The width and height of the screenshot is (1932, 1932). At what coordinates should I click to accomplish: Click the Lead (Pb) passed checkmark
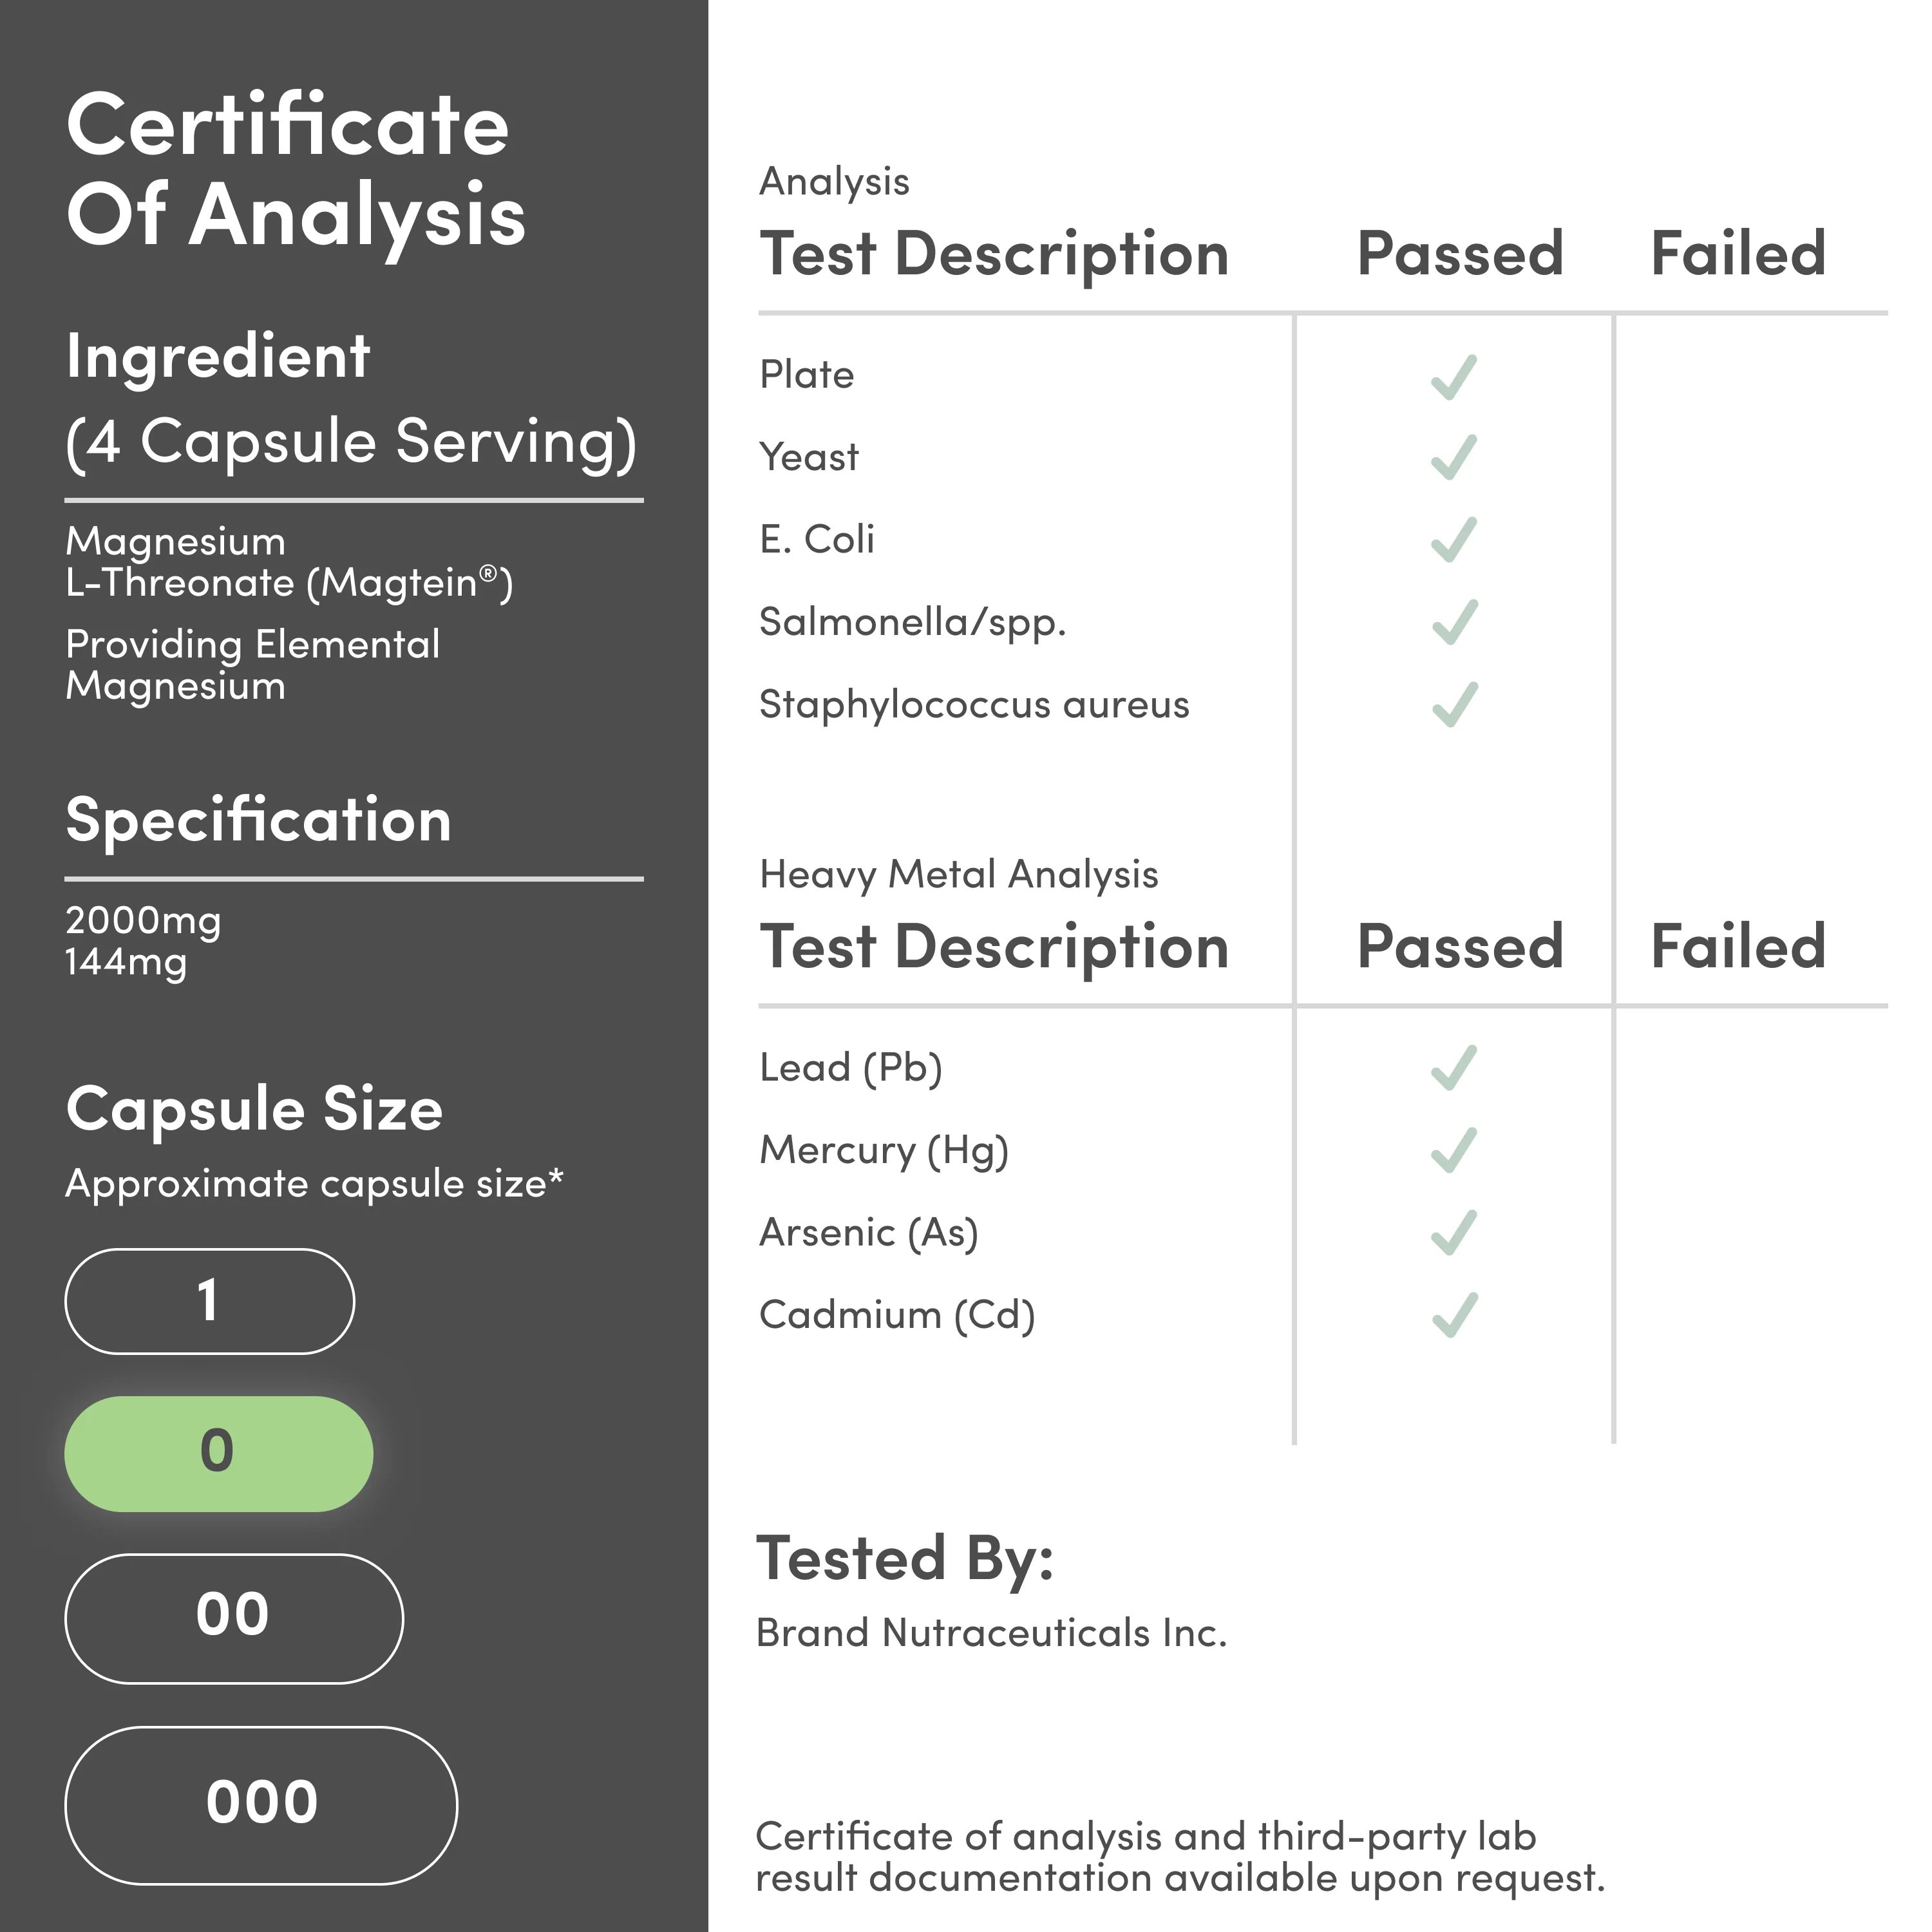(1453, 1067)
